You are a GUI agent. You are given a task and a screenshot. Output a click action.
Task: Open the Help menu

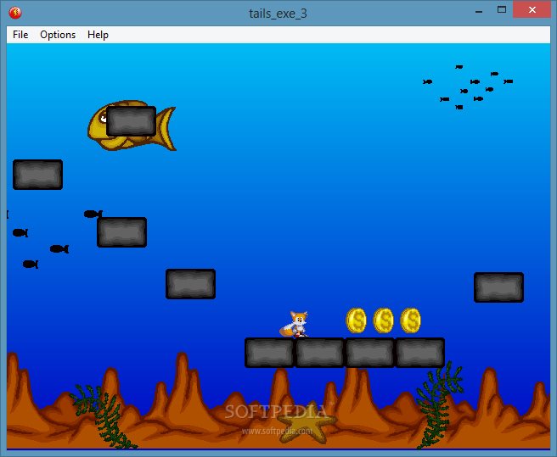[98, 35]
